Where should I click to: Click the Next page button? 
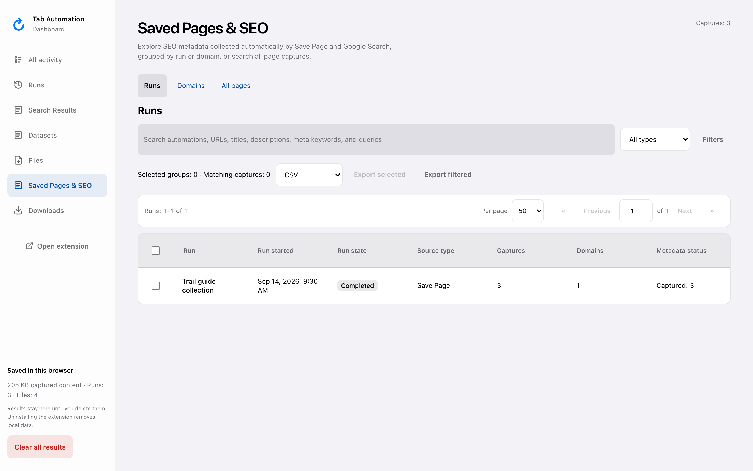(x=684, y=211)
